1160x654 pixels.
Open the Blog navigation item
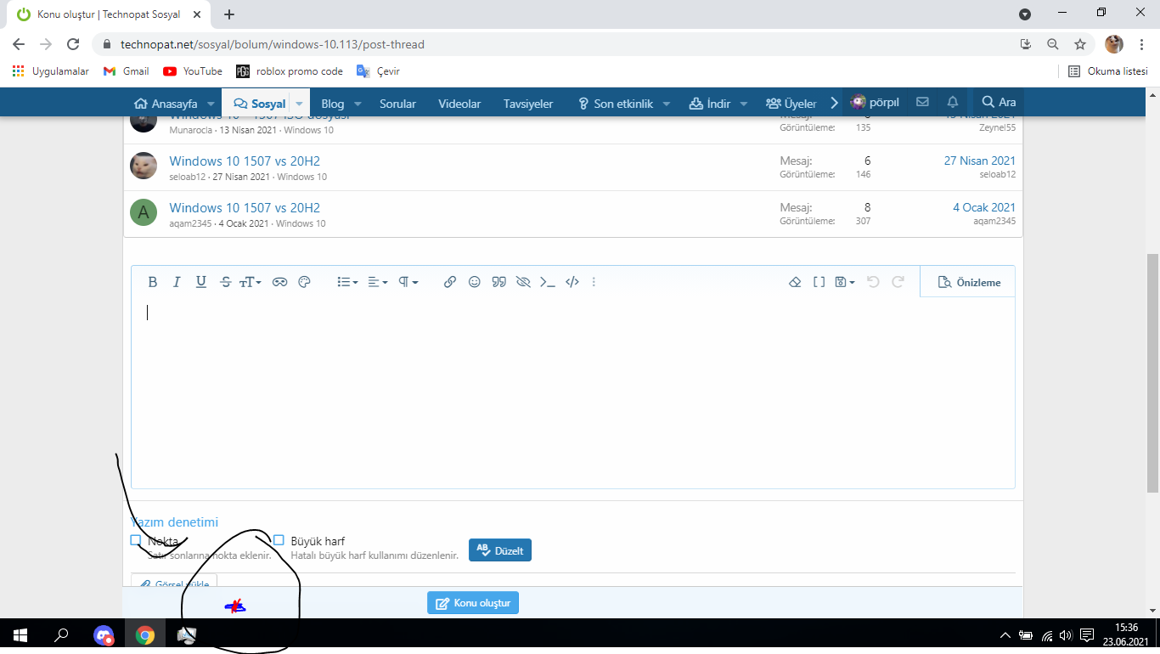tap(333, 104)
